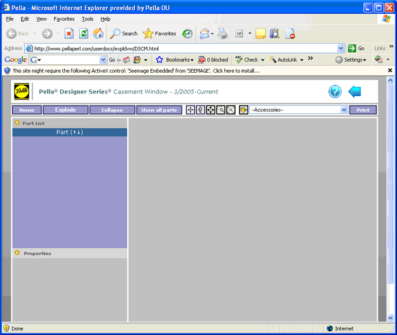Click the 0 blocked popup blocker button
This screenshot has width=397, height=335.
point(213,60)
